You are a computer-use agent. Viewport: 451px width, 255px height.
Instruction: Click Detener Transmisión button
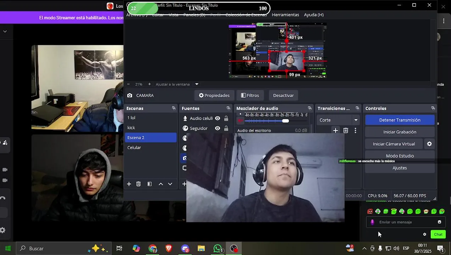pos(400,120)
